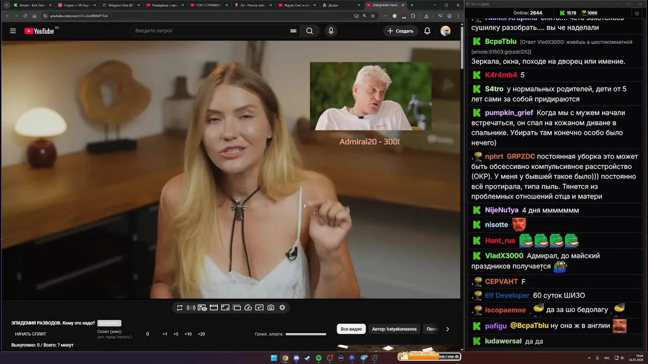This screenshot has width=648, height=364.
Task: Open a new browser tab
Action: (x=412, y=5)
